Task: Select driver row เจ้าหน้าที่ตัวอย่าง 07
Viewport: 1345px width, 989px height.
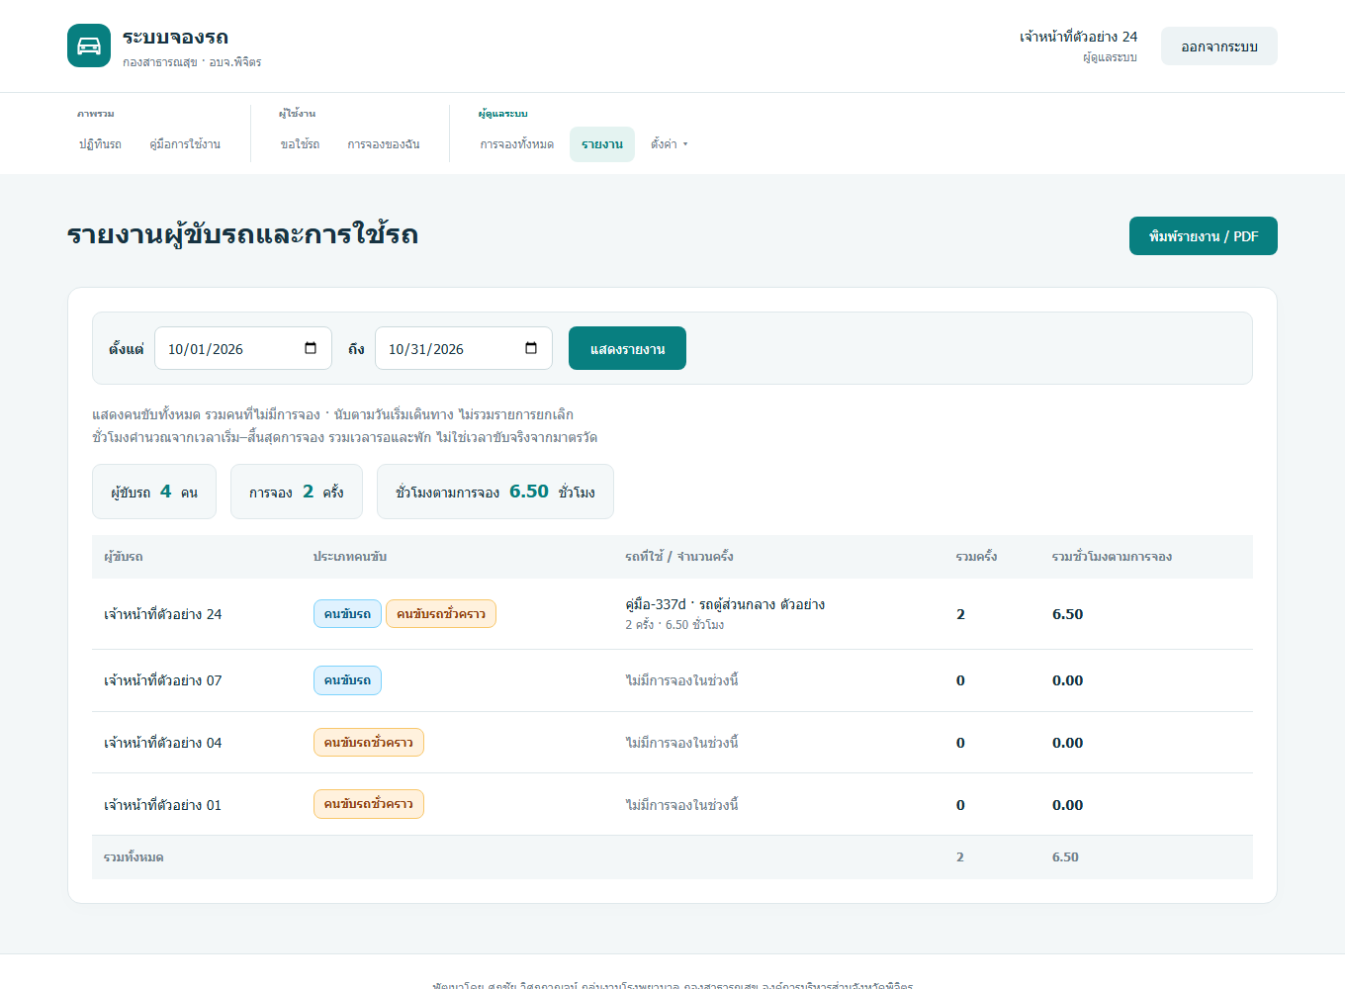Action: 672,680
